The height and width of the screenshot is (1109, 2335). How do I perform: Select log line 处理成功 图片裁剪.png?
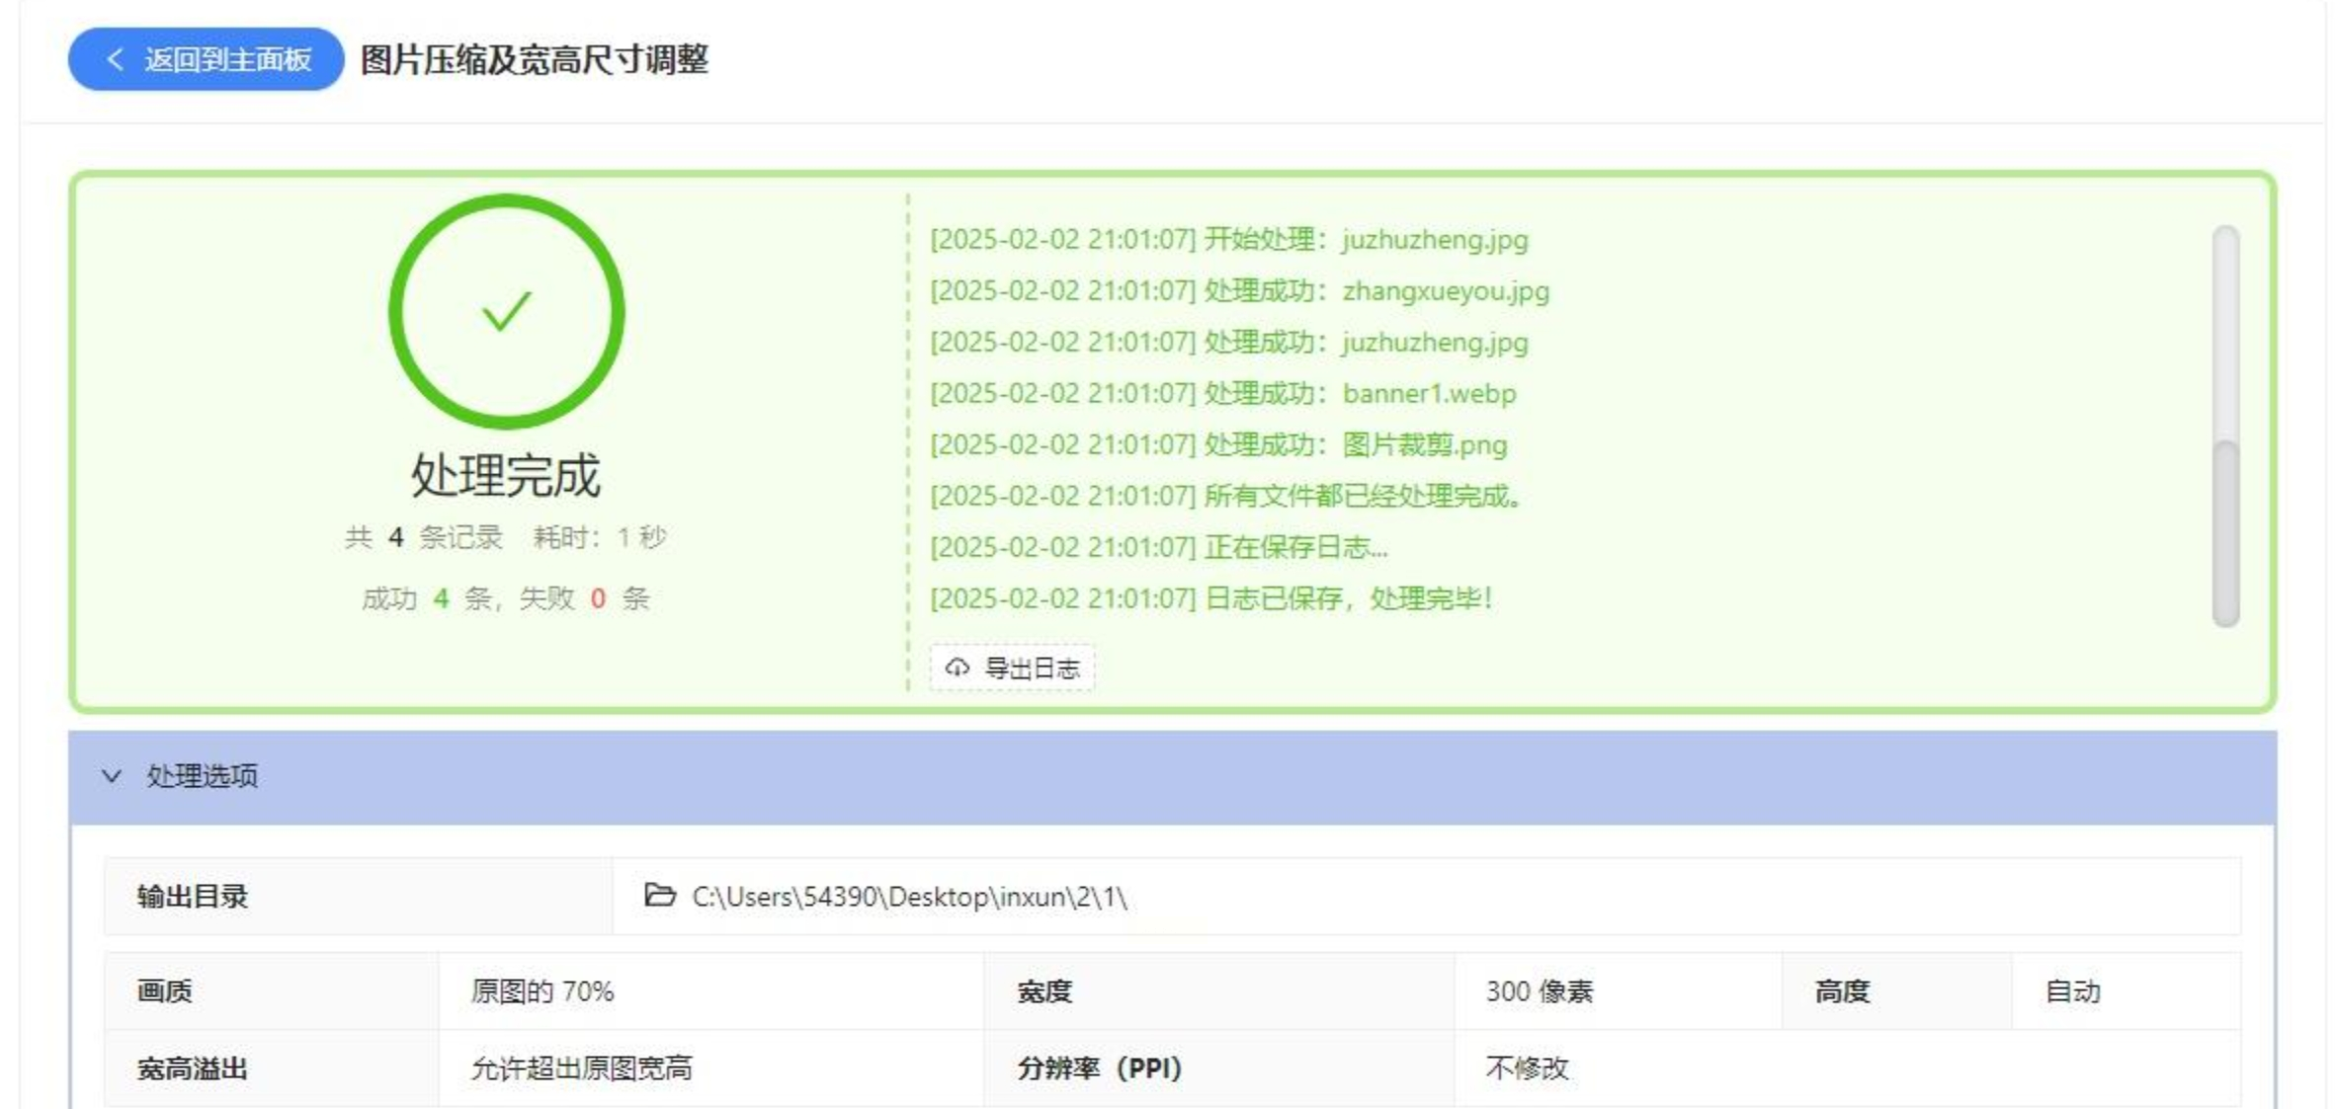[x=1218, y=445]
